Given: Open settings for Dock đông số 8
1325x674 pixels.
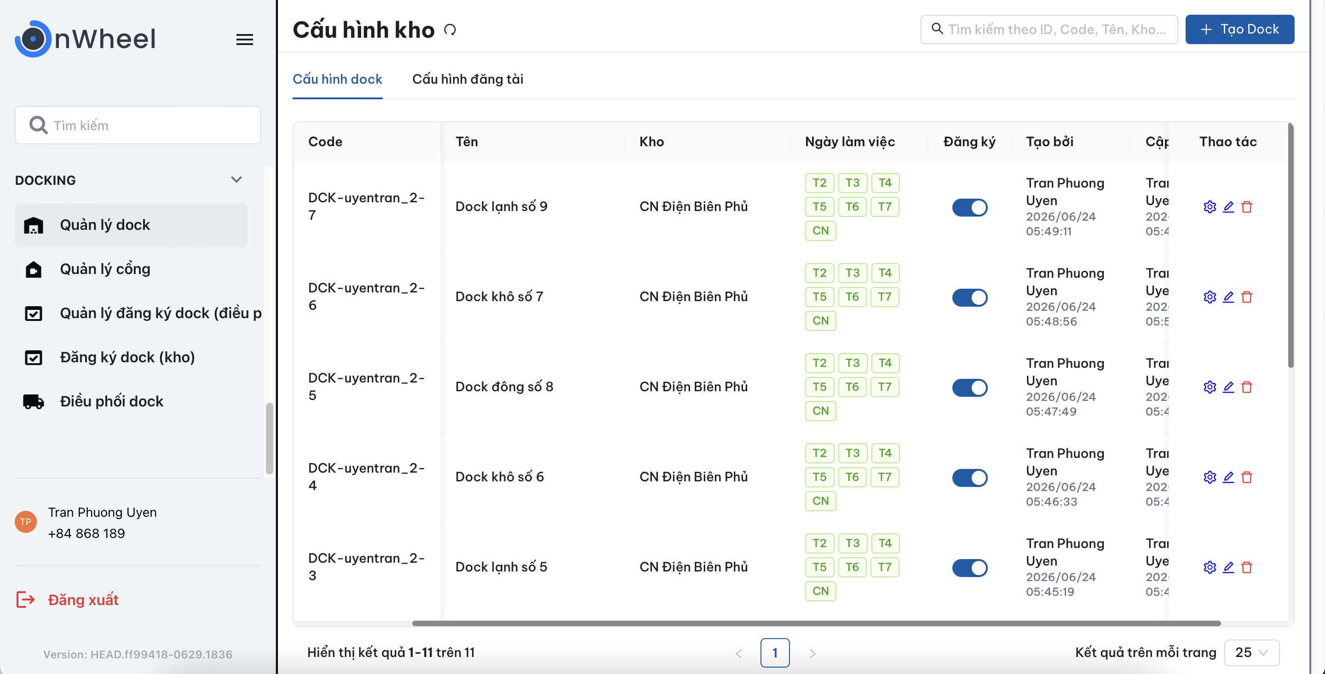Looking at the screenshot, I should (x=1209, y=387).
